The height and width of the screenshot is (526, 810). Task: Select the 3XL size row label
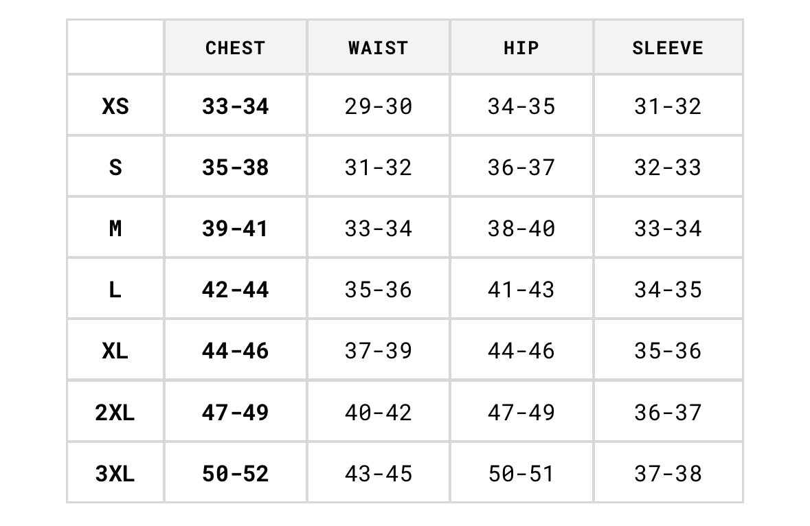[115, 473]
